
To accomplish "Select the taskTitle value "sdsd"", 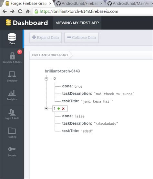I will coord(87,131).
